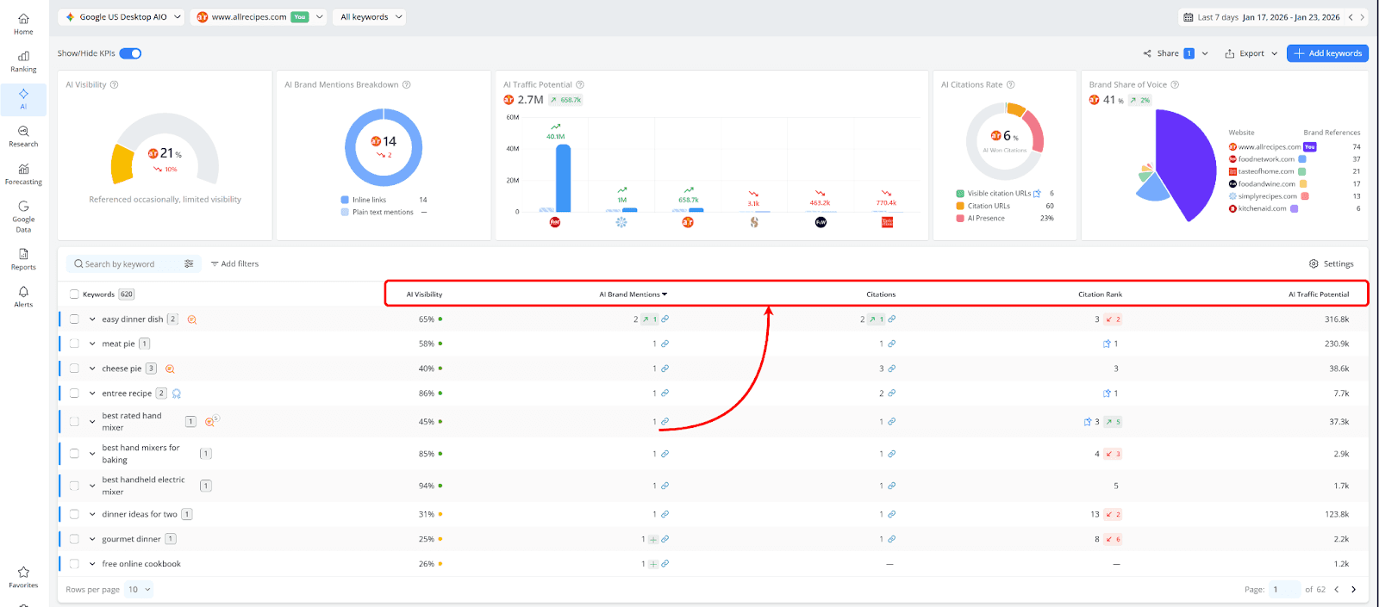Screen dimensions: 1379x607
Task: Click the Add keywords button
Action: tap(1327, 53)
